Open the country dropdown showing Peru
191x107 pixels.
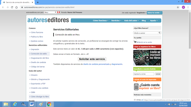[x=50, y=12]
